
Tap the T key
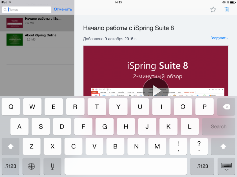(97, 107)
